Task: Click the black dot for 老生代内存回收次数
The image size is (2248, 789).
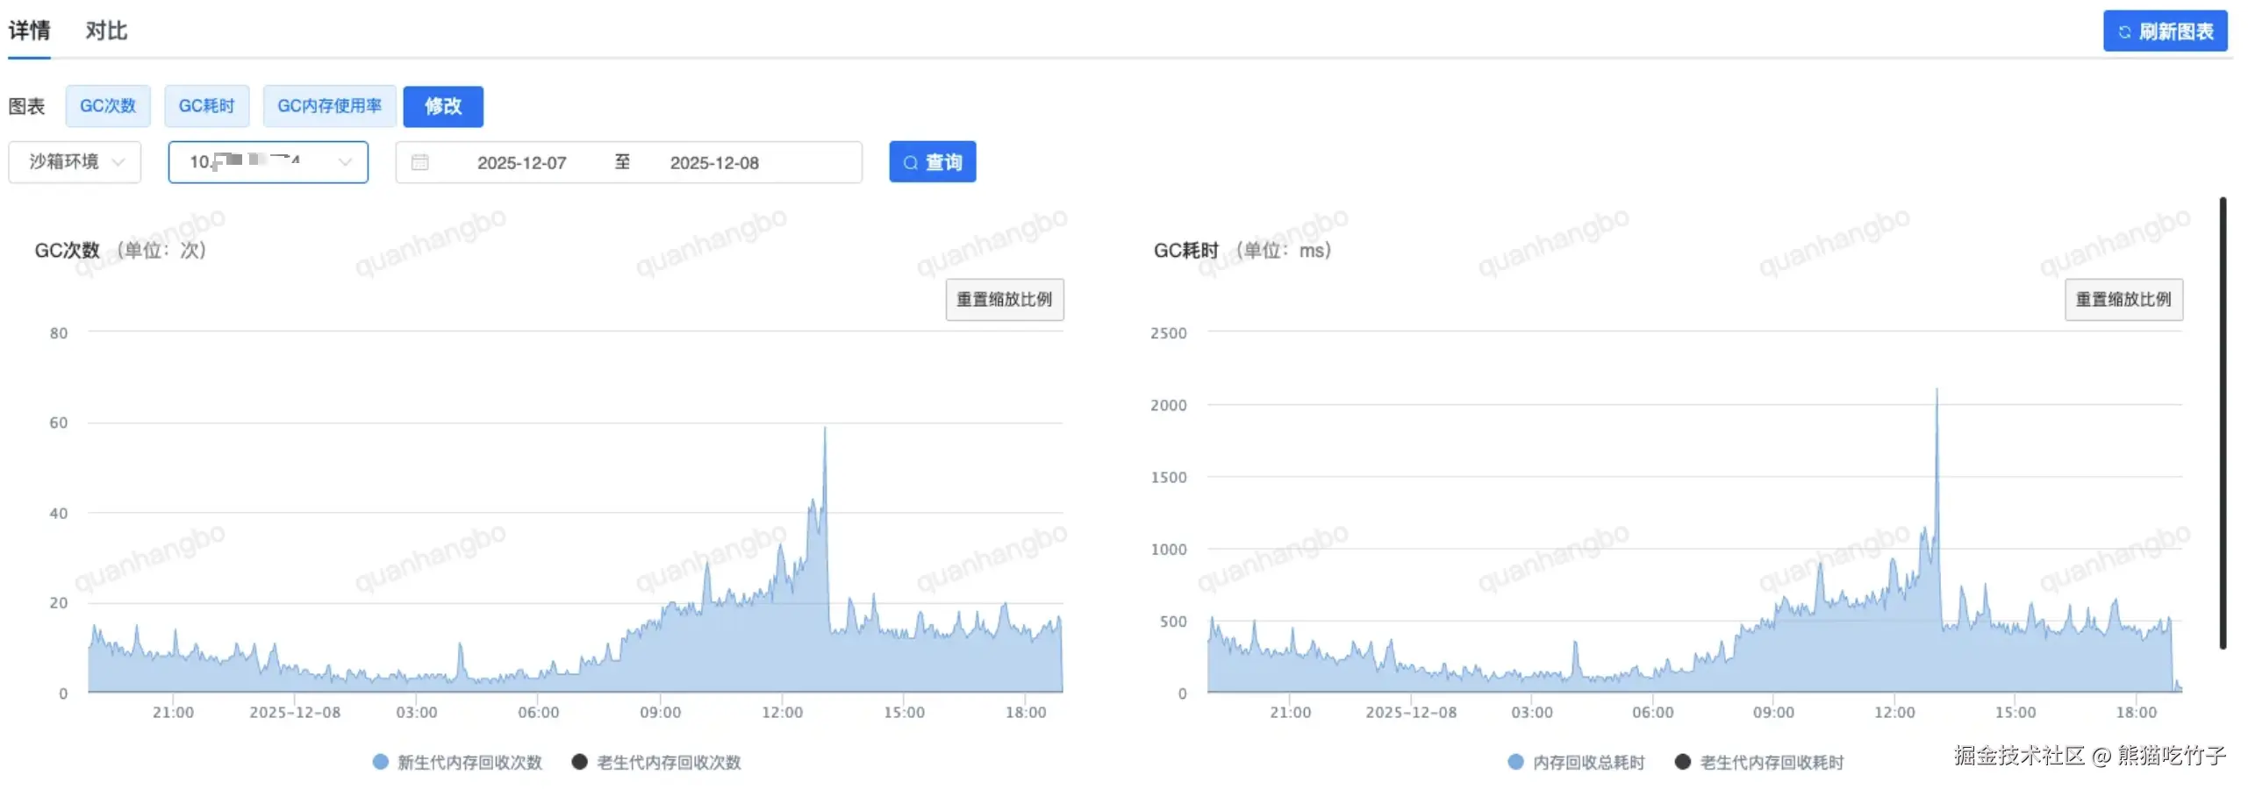Action: click(579, 762)
